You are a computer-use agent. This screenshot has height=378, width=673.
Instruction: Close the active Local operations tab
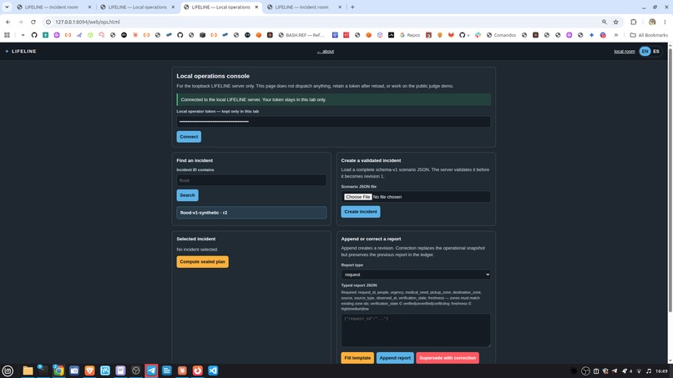256,7
